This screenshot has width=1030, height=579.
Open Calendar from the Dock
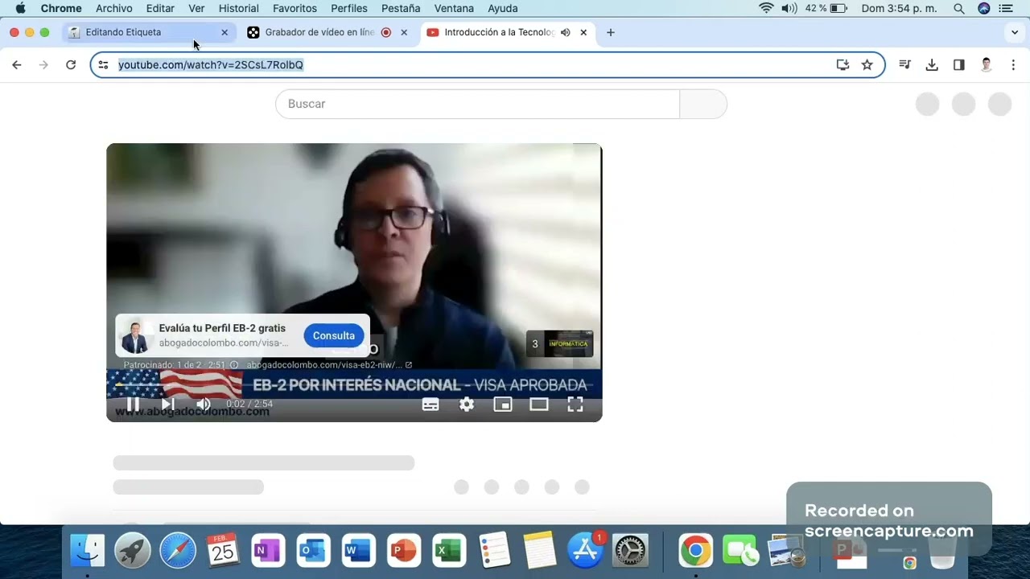point(223,551)
